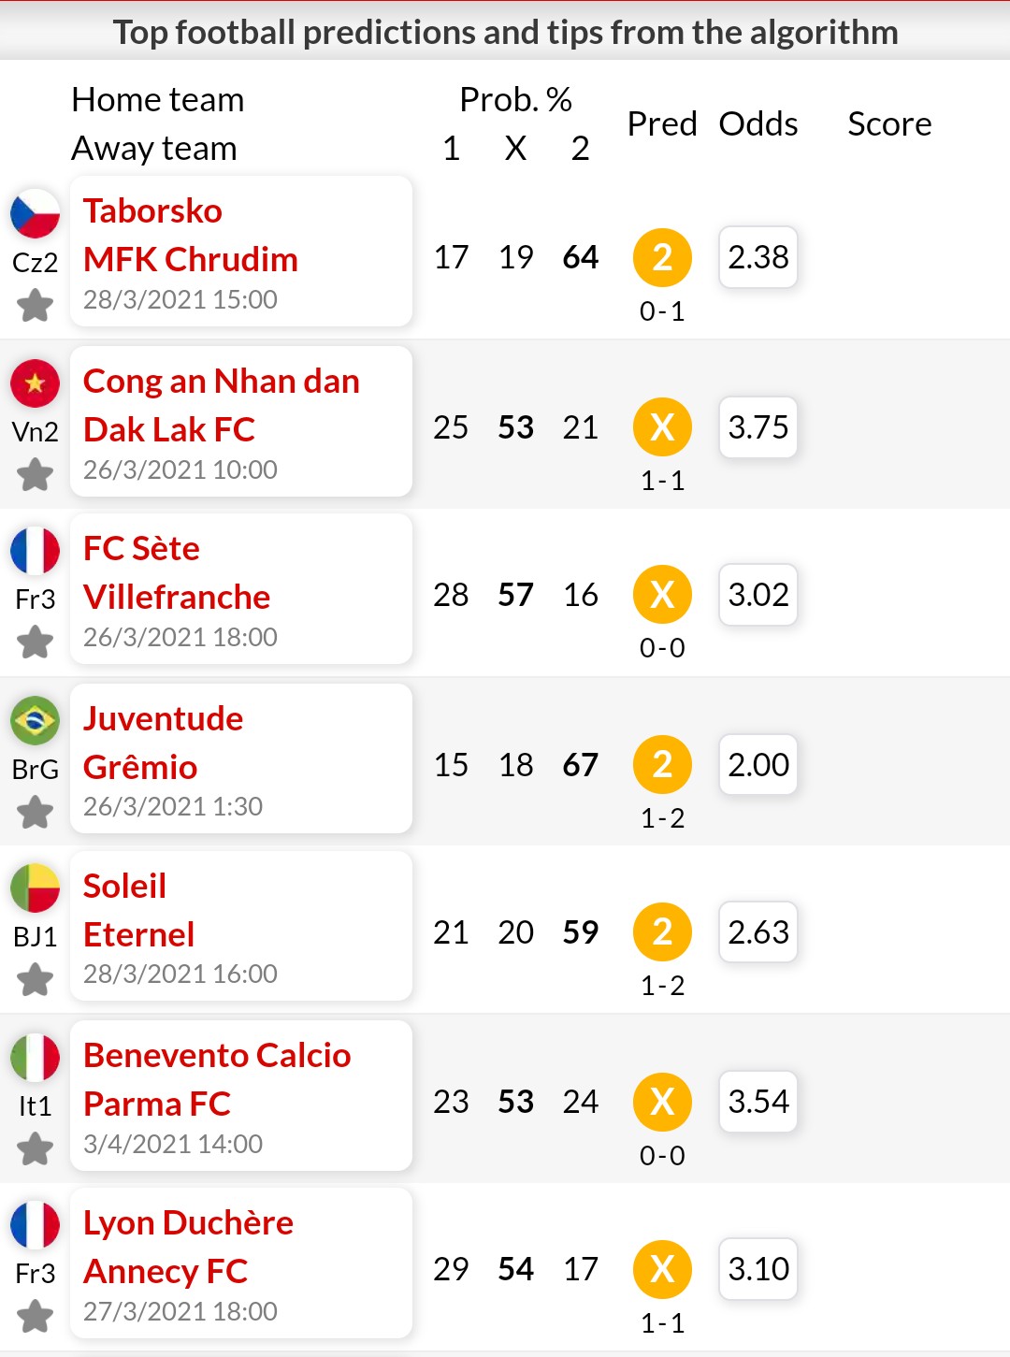Image resolution: width=1010 pixels, height=1357 pixels.
Task: Toggle favorite star for Juventude vs Grêmio
Action: point(36,812)
